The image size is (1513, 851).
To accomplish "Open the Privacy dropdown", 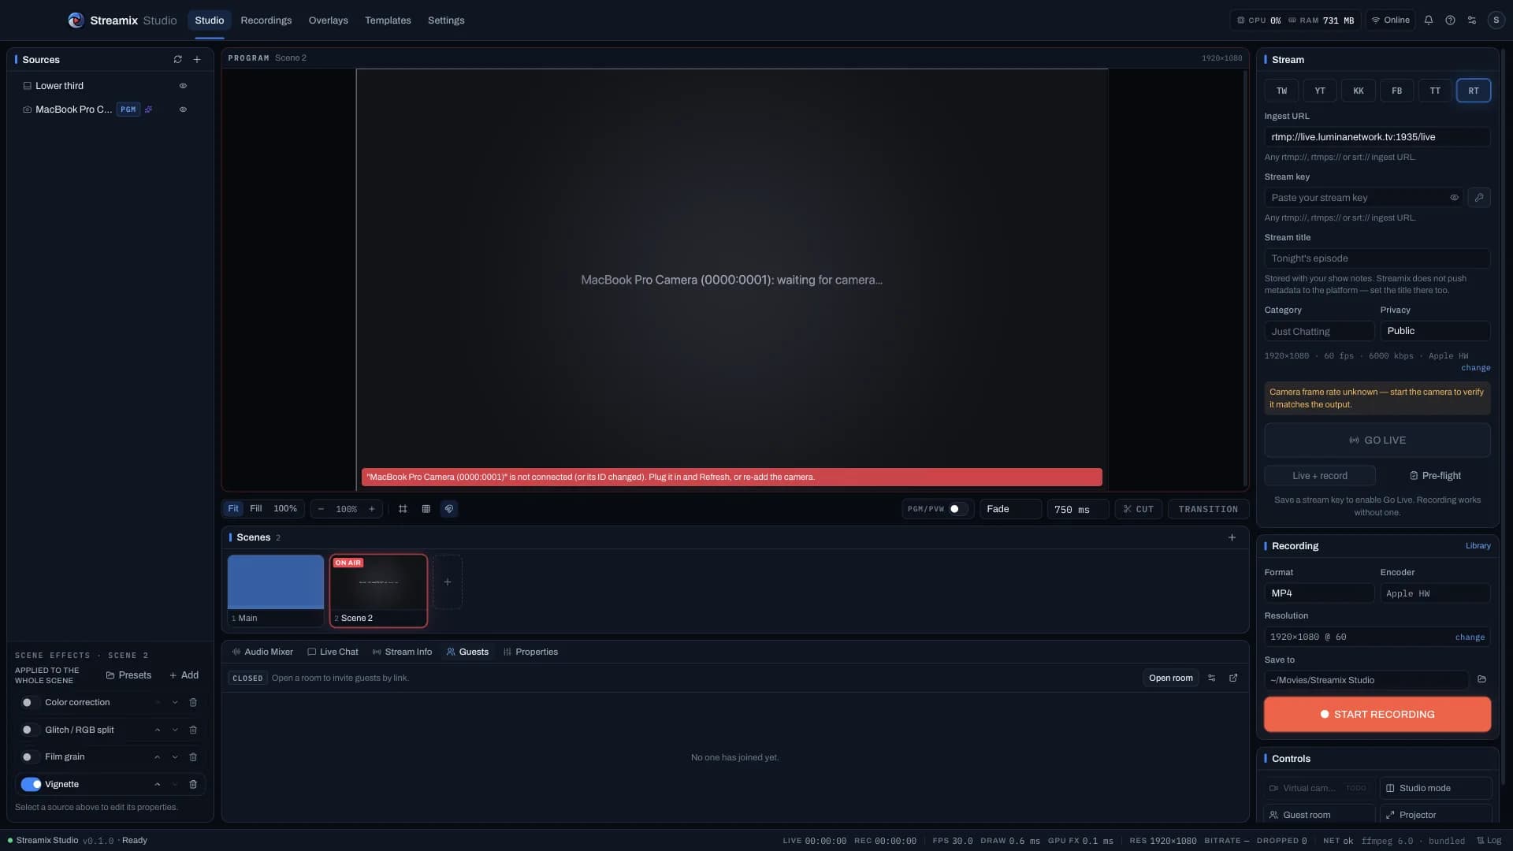I will [1435, 331].
